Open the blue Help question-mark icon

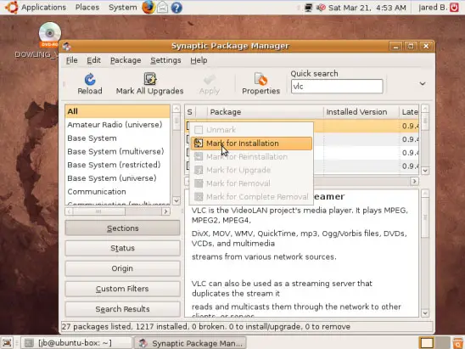pyautogui.click(x=176, y=8)
